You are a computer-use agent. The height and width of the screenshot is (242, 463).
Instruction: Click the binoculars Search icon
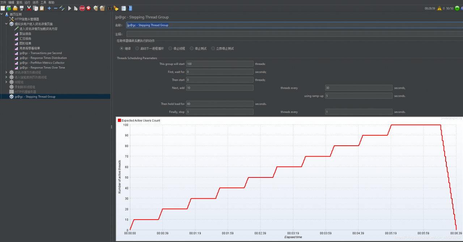[109, 8]
